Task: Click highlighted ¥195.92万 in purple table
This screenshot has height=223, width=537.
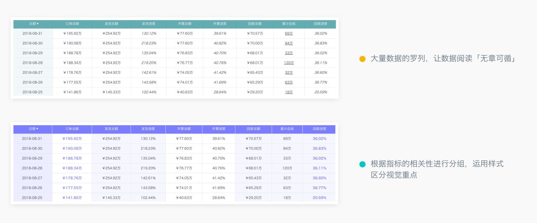Action: (72, 139)
